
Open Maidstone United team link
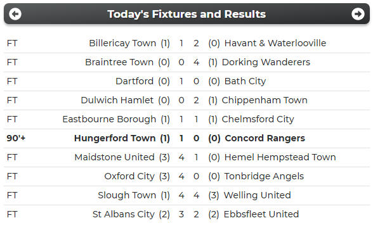(114, 157)
